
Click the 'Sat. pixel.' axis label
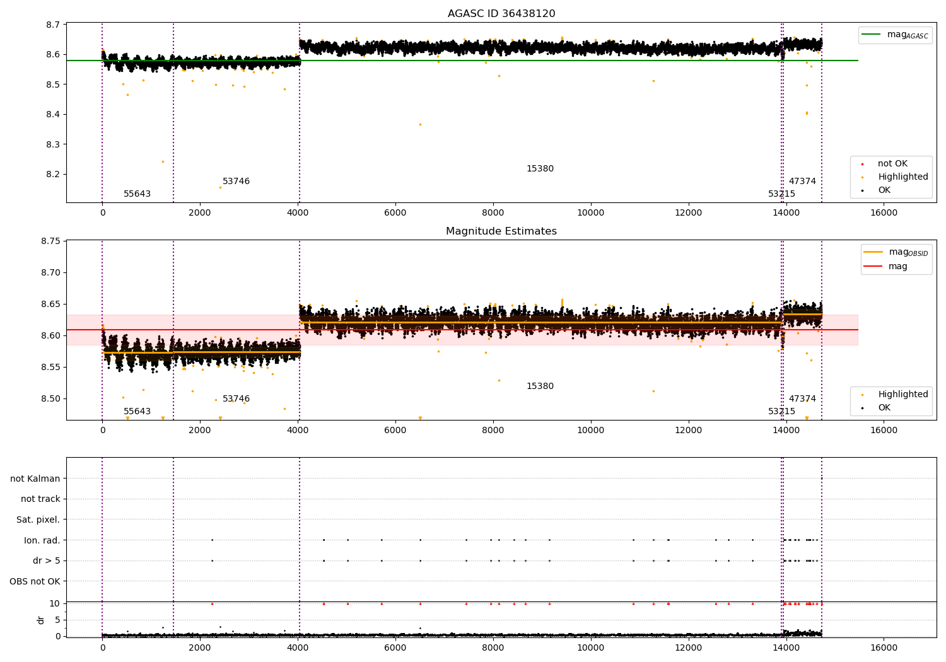tap(38, 520)
